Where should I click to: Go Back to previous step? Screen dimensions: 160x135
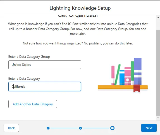[x=11, y=128]
